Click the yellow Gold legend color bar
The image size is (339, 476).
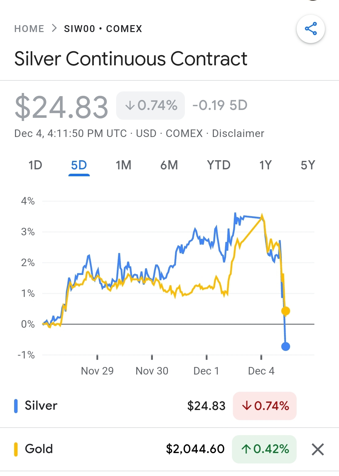point(16,449)
